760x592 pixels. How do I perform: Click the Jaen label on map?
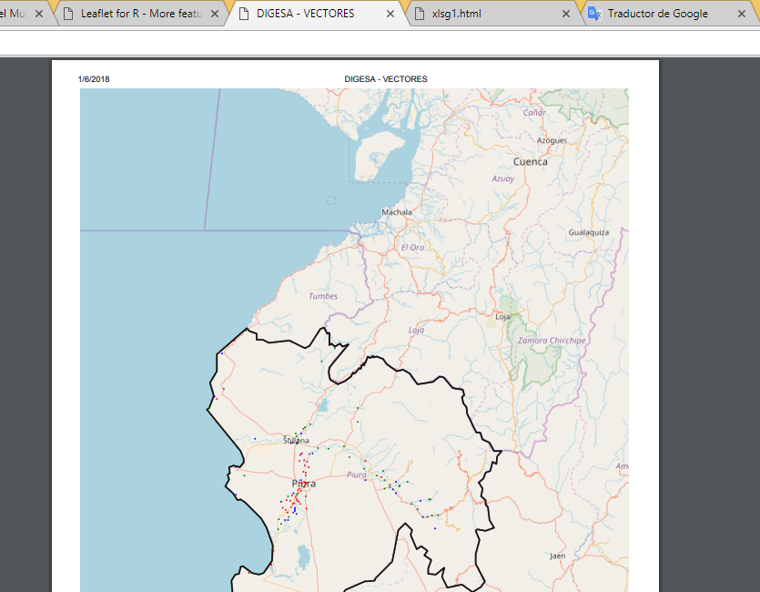(557, 556)
